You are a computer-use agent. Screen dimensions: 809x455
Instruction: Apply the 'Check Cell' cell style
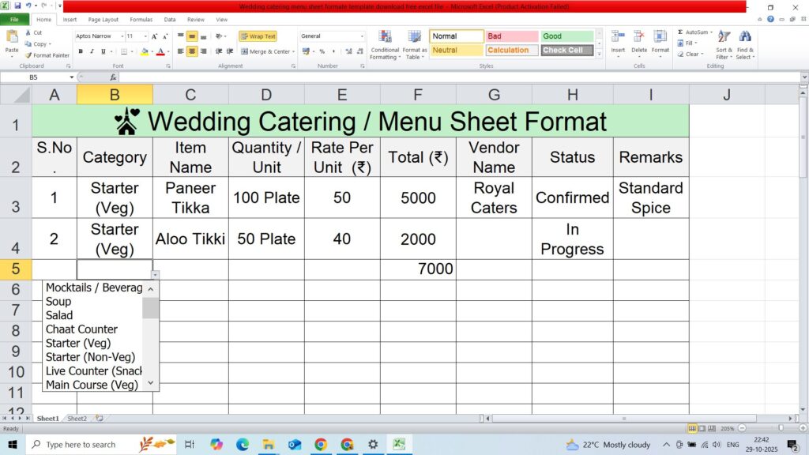[566, 50]
